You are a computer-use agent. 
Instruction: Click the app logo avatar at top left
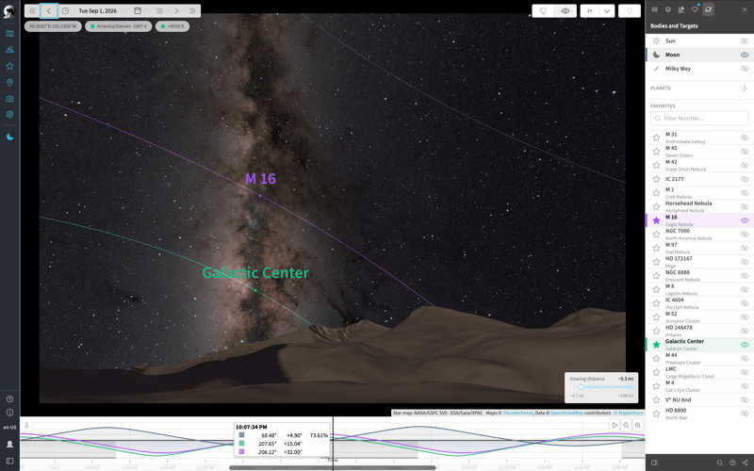pyautogui.click(x=9, y=11)
